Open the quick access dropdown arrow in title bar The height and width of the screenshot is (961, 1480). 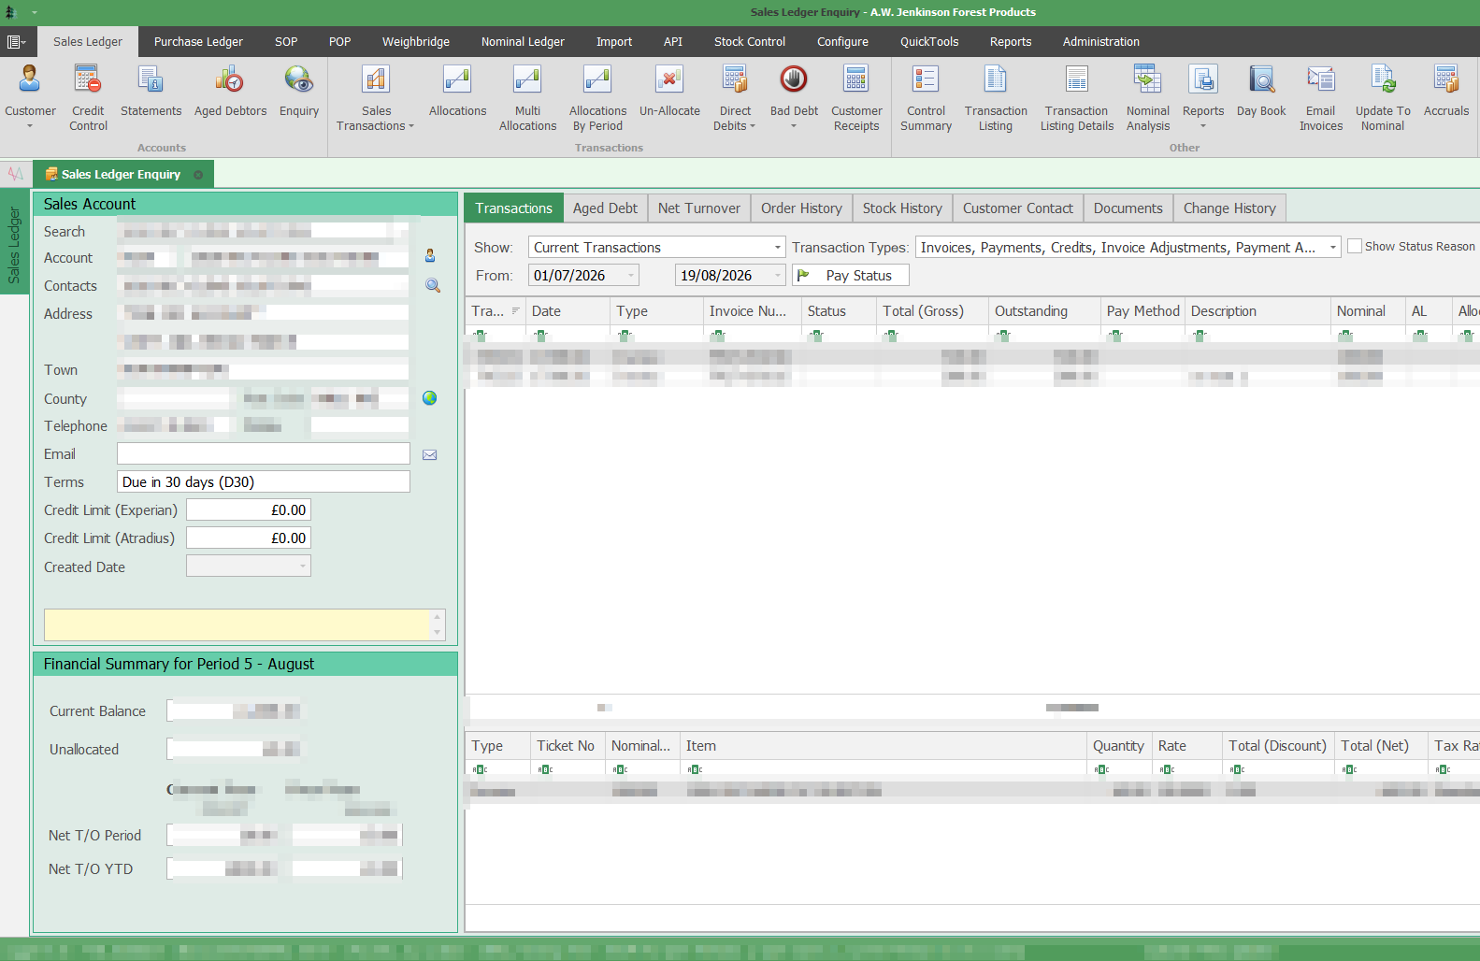click(35, 13)
